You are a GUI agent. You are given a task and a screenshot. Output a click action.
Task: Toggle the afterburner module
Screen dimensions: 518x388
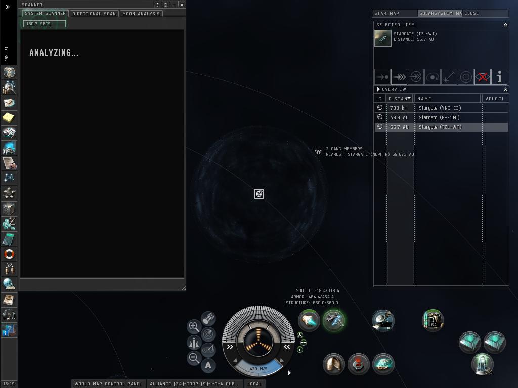tap(309, 320)
